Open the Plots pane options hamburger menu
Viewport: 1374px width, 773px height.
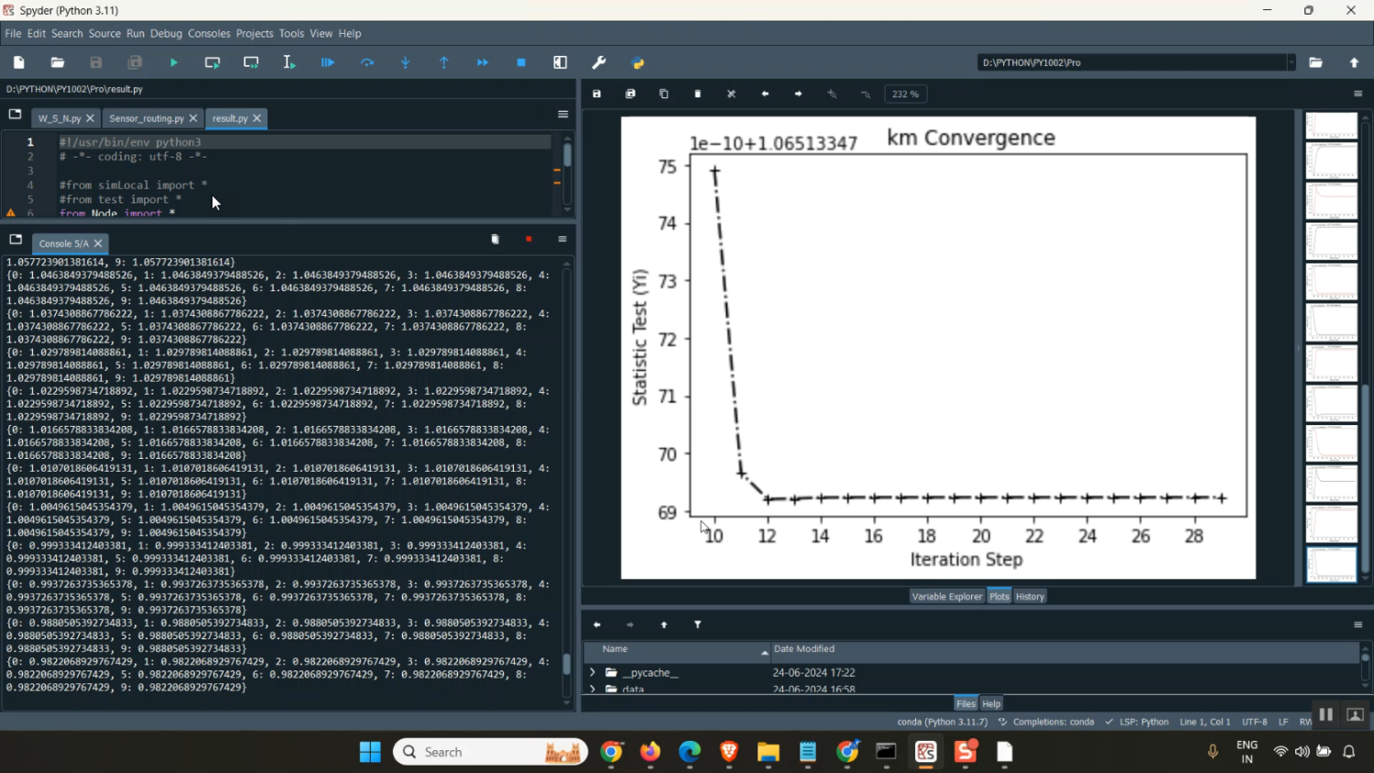click(x=1358, y=94)
